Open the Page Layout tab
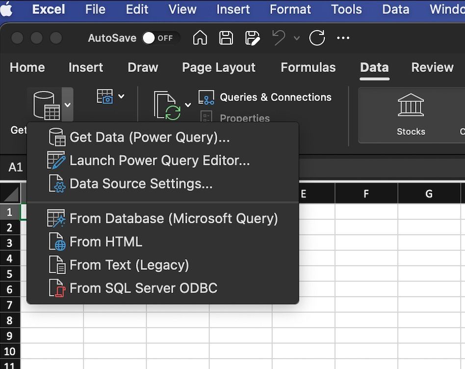The height and width of the screenshot is (369, 465). coord(219,68)
